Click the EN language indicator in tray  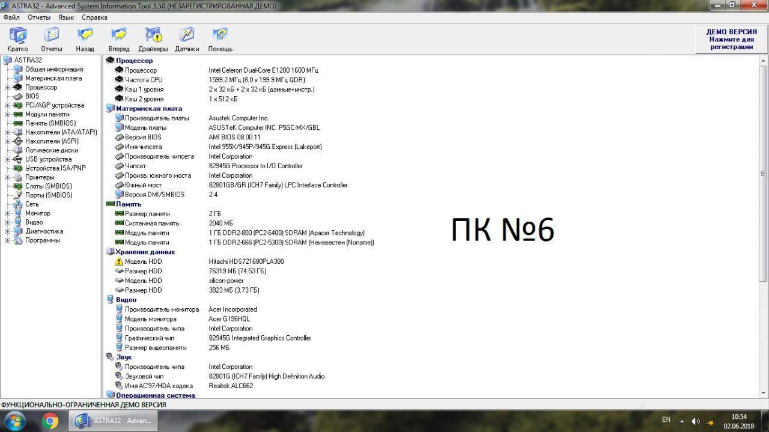[666, 419]
